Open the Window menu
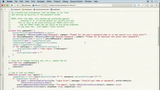 click(88, 1)
